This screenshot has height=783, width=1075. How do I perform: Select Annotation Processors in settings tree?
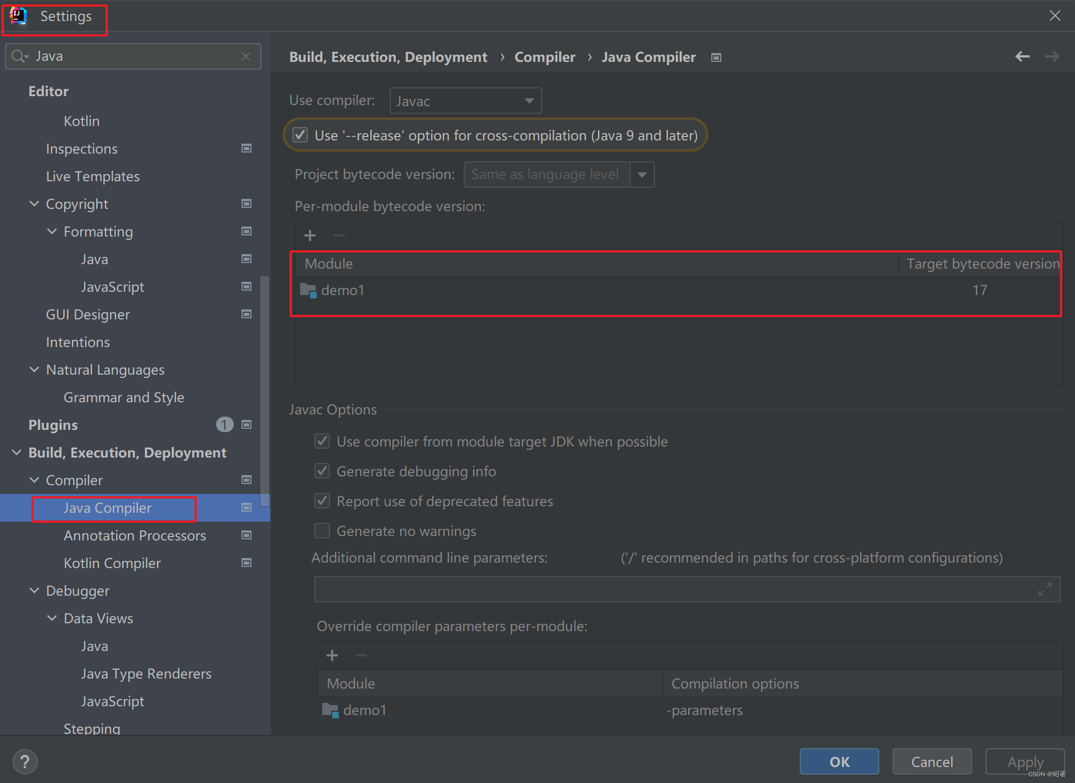(134, 535)
